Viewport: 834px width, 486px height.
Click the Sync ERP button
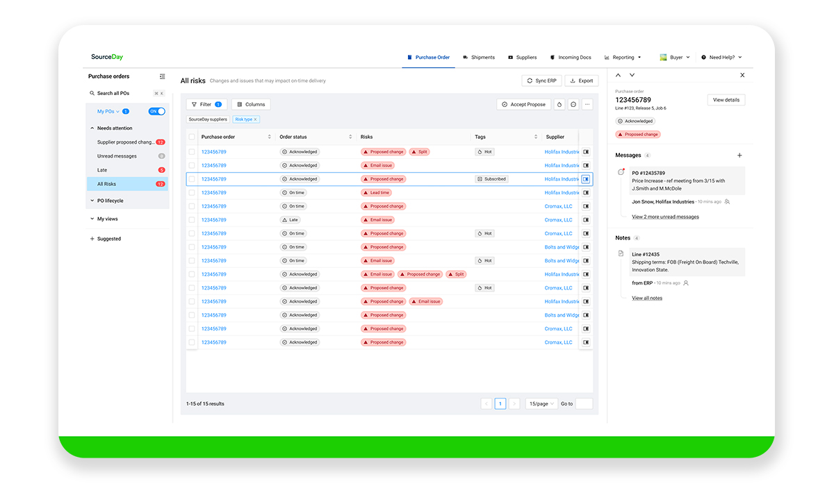click(541, 81)
